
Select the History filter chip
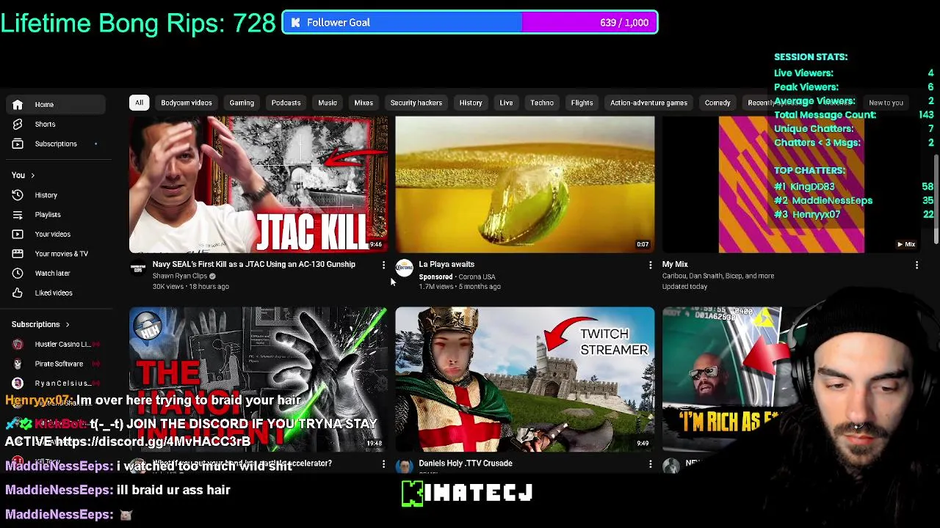[471, 103]
